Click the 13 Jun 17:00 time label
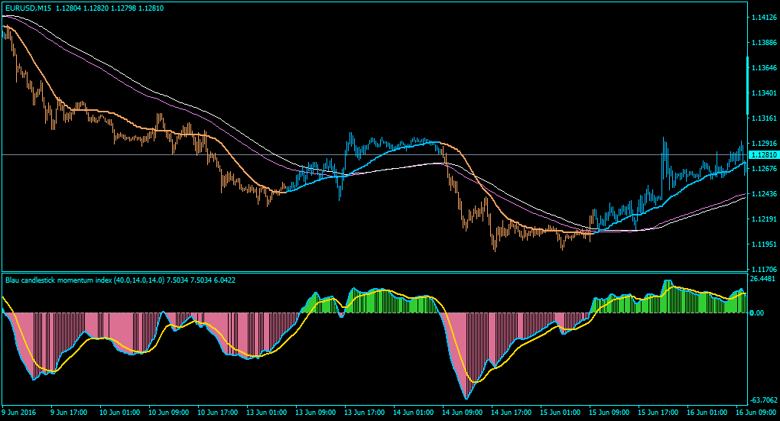 [365, 412]
